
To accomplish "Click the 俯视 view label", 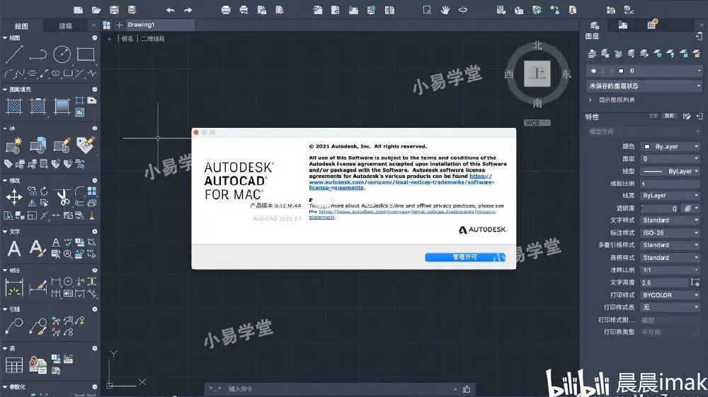I will 127,39.
